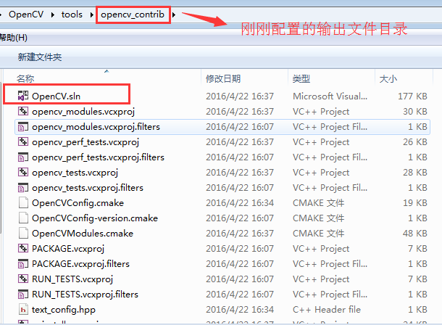Click the RUN_TESTS.vcxproj.filters file icon
Image resolution: width=442 pixels, height=325 pixels.
tap(23, 294)
